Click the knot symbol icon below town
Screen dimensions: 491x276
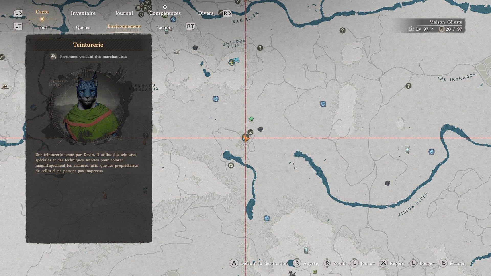click(231, 166)
